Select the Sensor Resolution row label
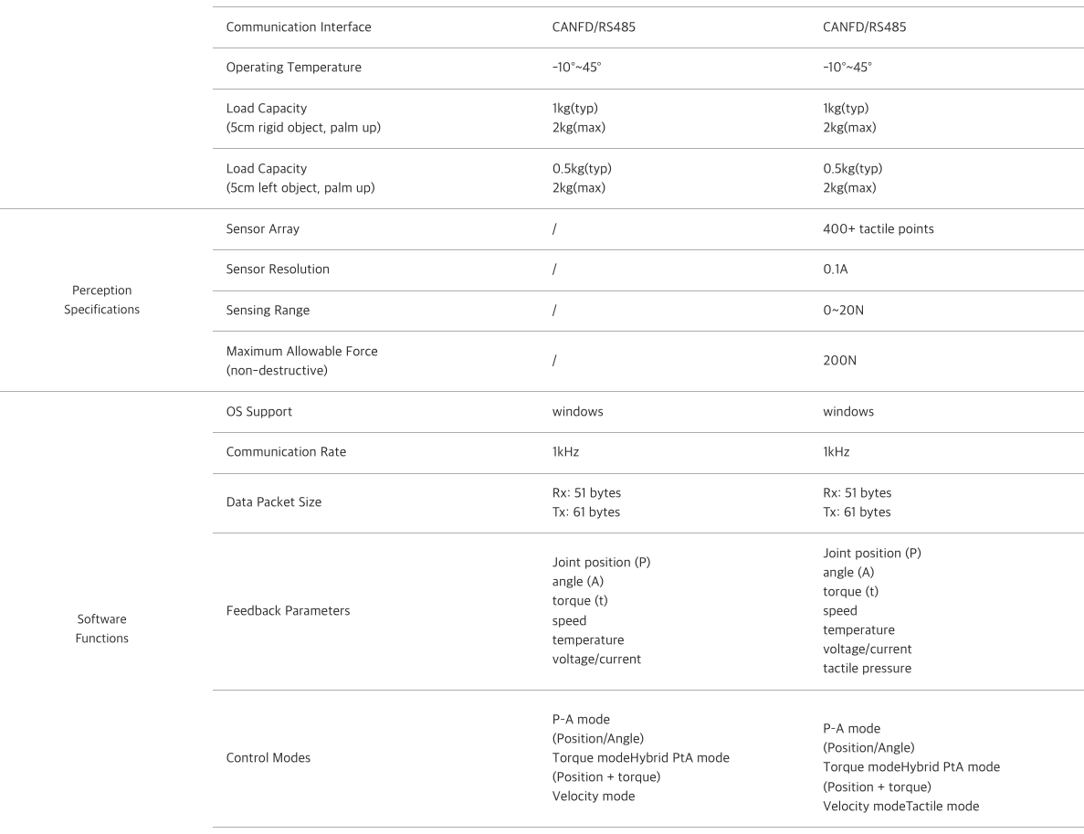 (278, 269)
